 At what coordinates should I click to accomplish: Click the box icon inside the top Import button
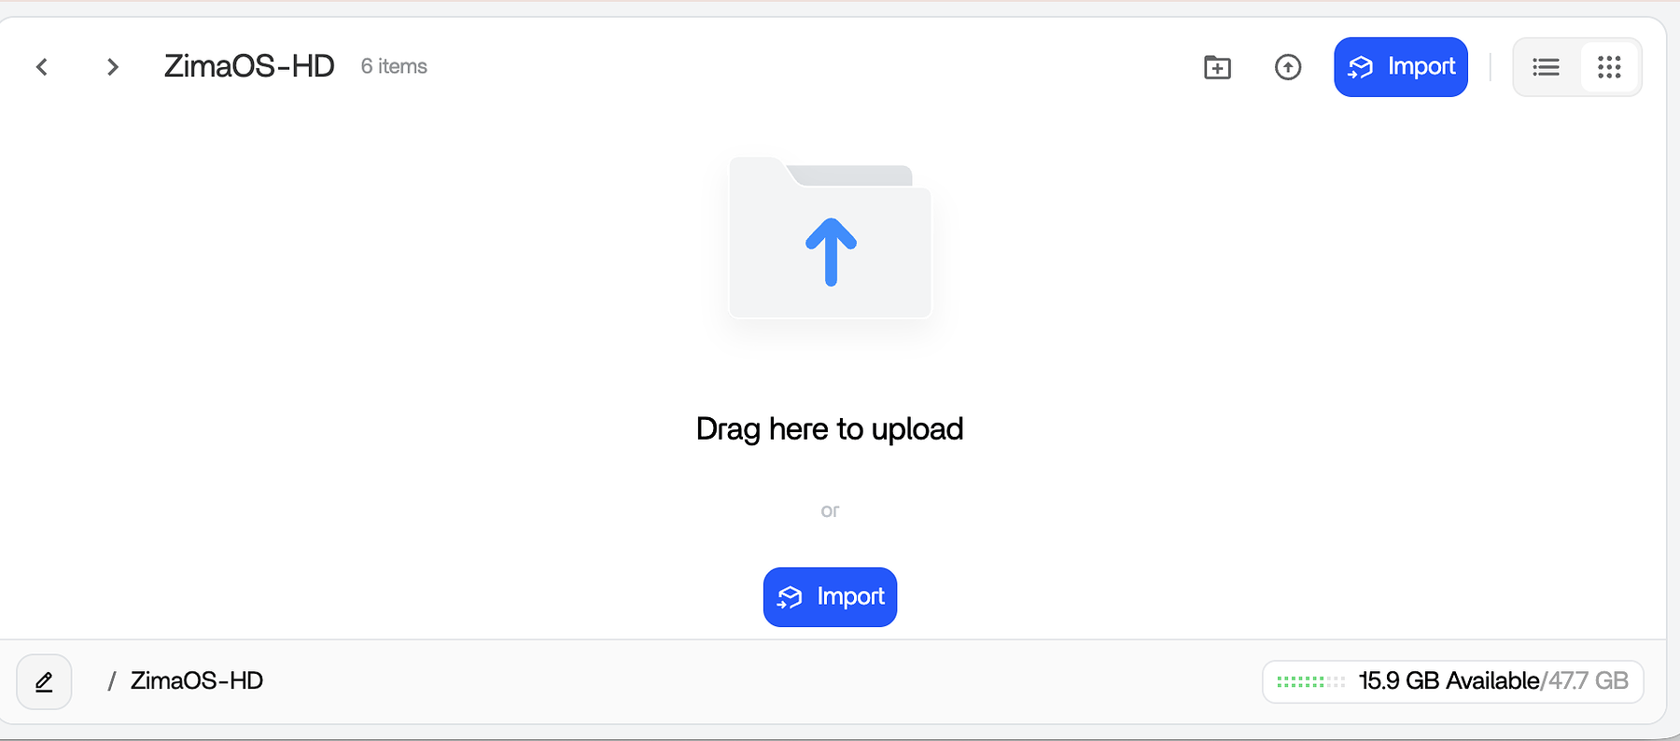(x=1361, y=67)
